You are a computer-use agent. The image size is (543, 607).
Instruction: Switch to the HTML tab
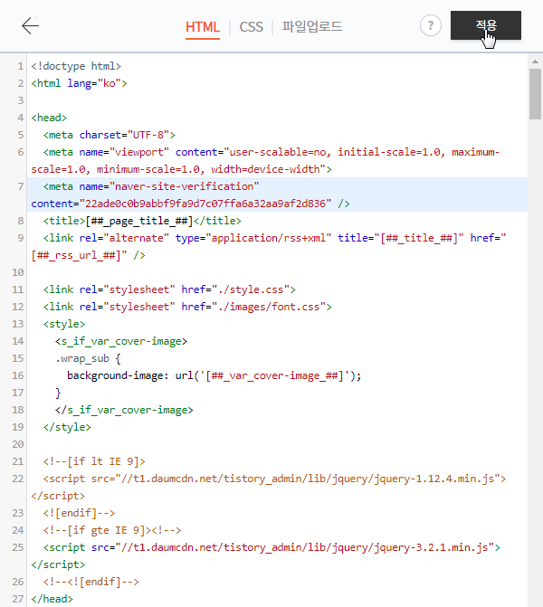tap(203, 27)
